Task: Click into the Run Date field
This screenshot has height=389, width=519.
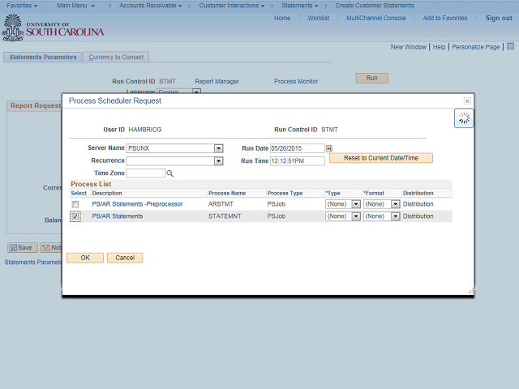Action: pyautogui.click(x=298, y=148)
